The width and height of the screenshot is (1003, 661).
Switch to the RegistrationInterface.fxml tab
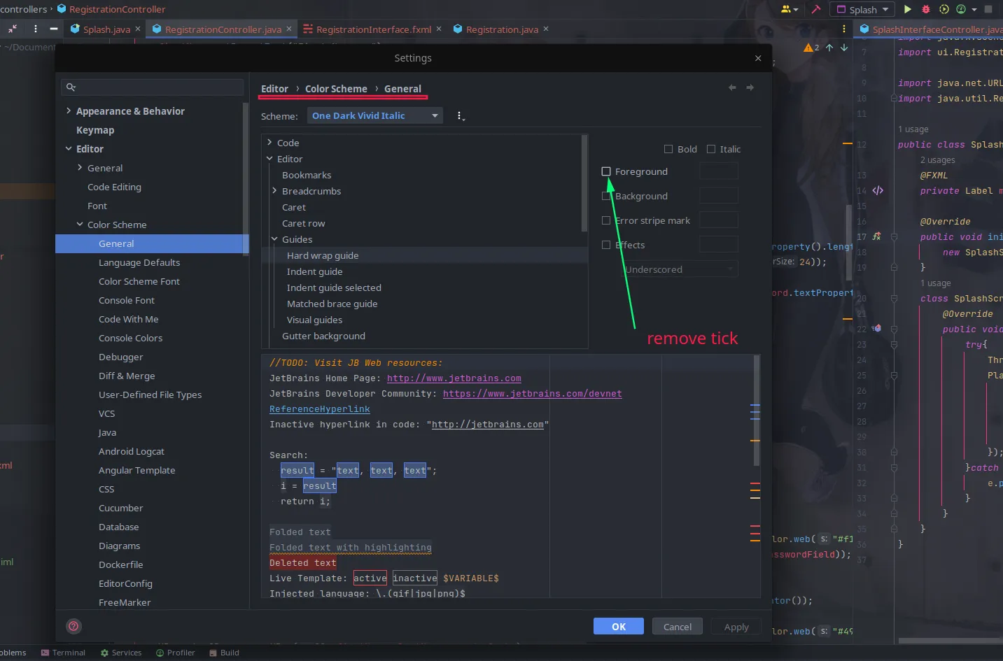click(374, 29)
